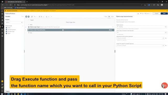Open browser profile avatar
Image resolution: width=168 pixels, height=95 pixels.
(162, 5)
